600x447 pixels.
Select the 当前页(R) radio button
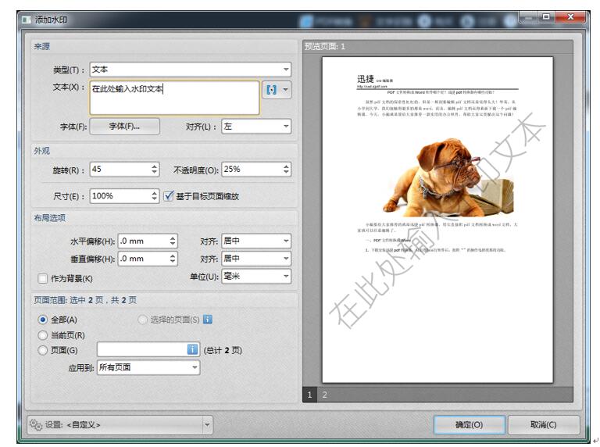click(x=43, y=335)
